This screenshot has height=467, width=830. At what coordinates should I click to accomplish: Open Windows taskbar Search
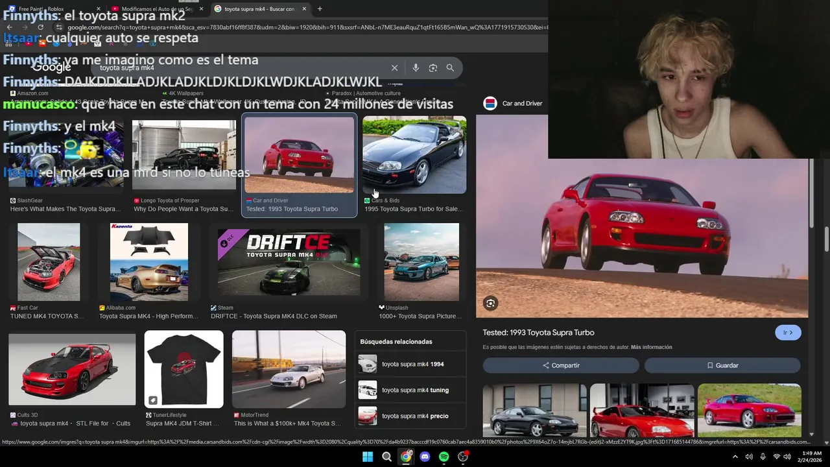pos(387,457)
